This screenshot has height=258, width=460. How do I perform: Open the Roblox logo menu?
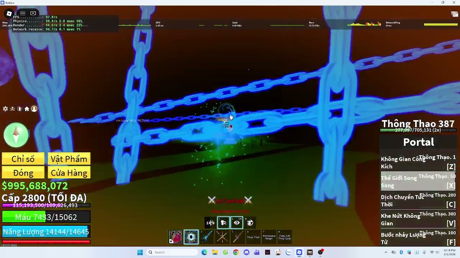click(x=9, y=14)
